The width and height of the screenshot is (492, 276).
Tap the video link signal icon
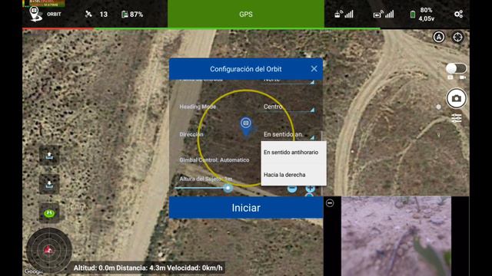coord(384,14)
